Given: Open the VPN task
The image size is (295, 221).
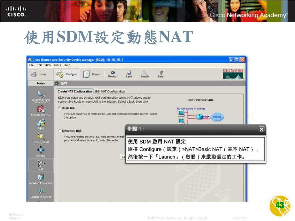Looking at the screenshot, I should [41, 124].
